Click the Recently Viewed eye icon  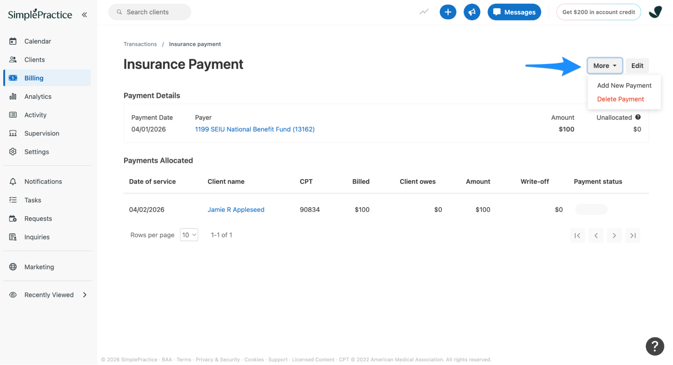click(x=13, y=295)
